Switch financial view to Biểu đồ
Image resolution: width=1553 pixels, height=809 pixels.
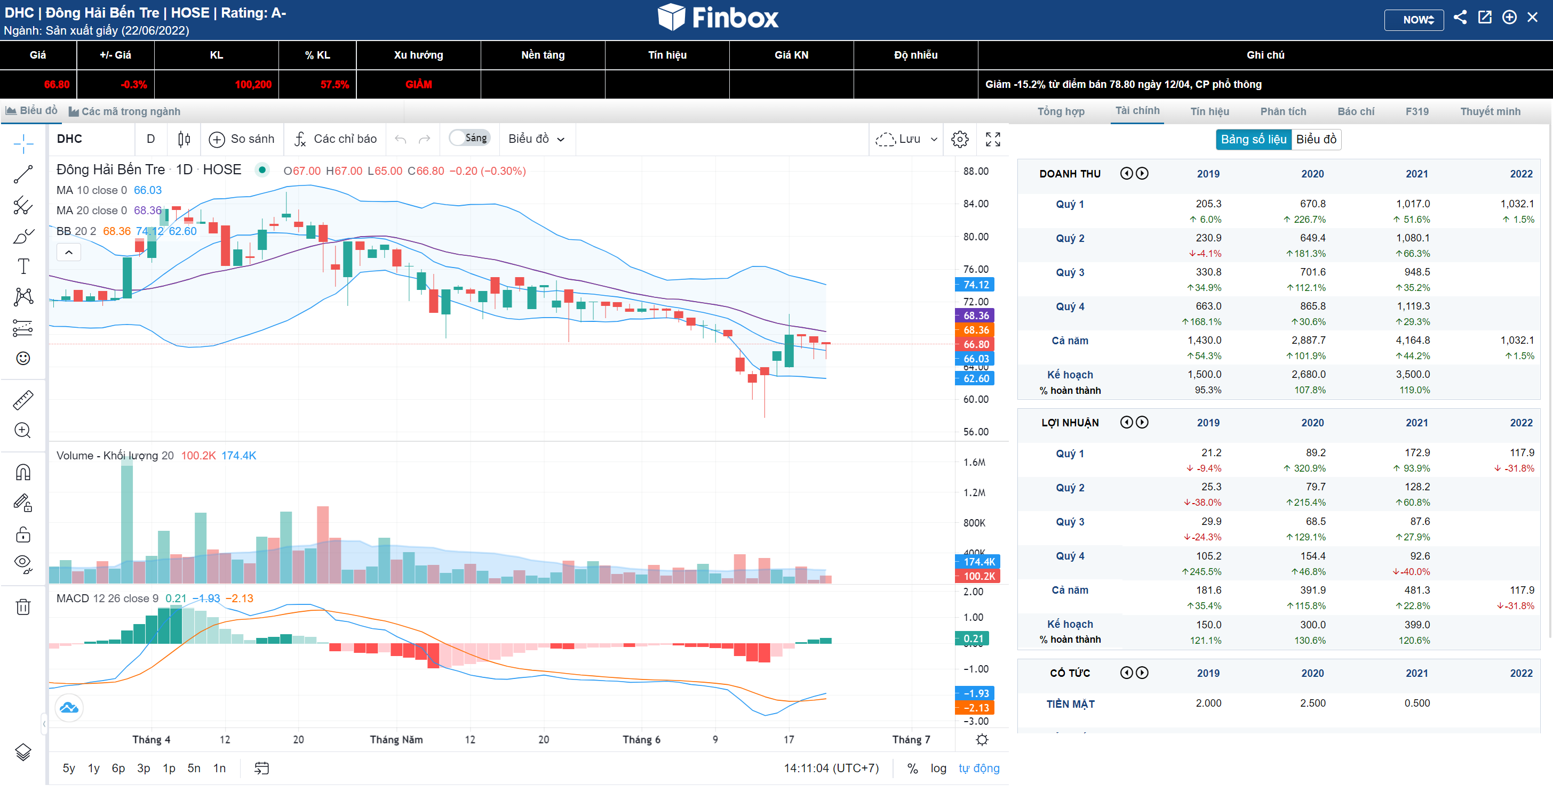click(1316, 139)
